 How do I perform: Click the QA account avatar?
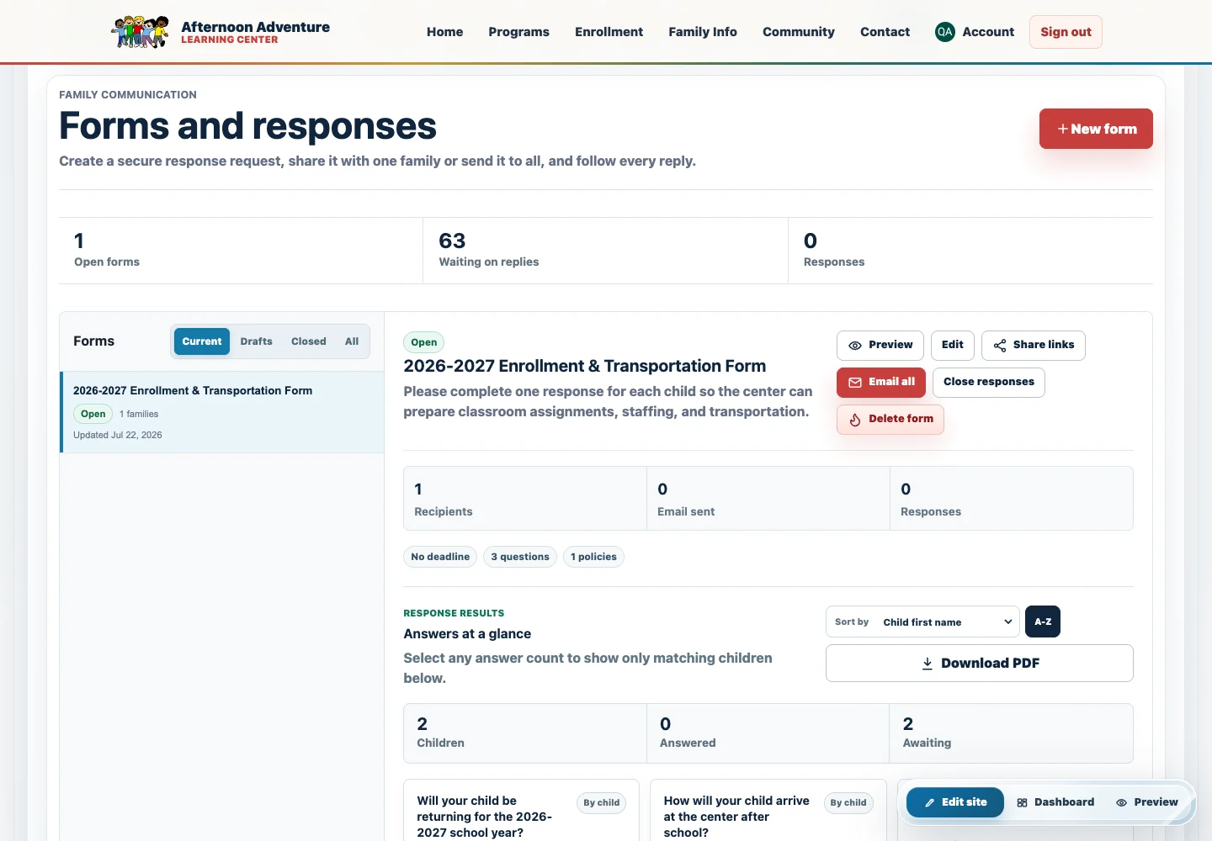click(944, 32)
